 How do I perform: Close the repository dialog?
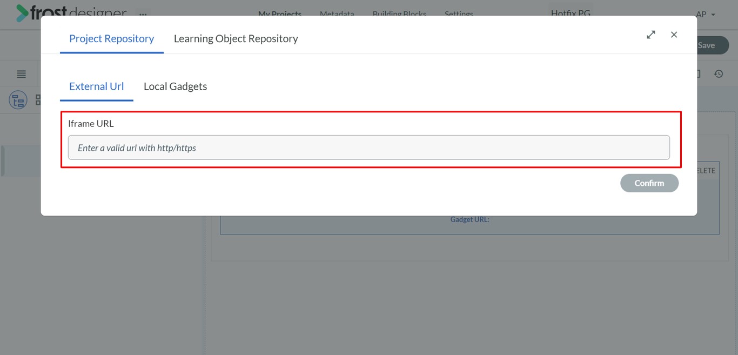pos(674,35)
